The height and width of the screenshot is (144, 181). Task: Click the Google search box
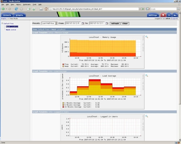[x=163, y=9]
